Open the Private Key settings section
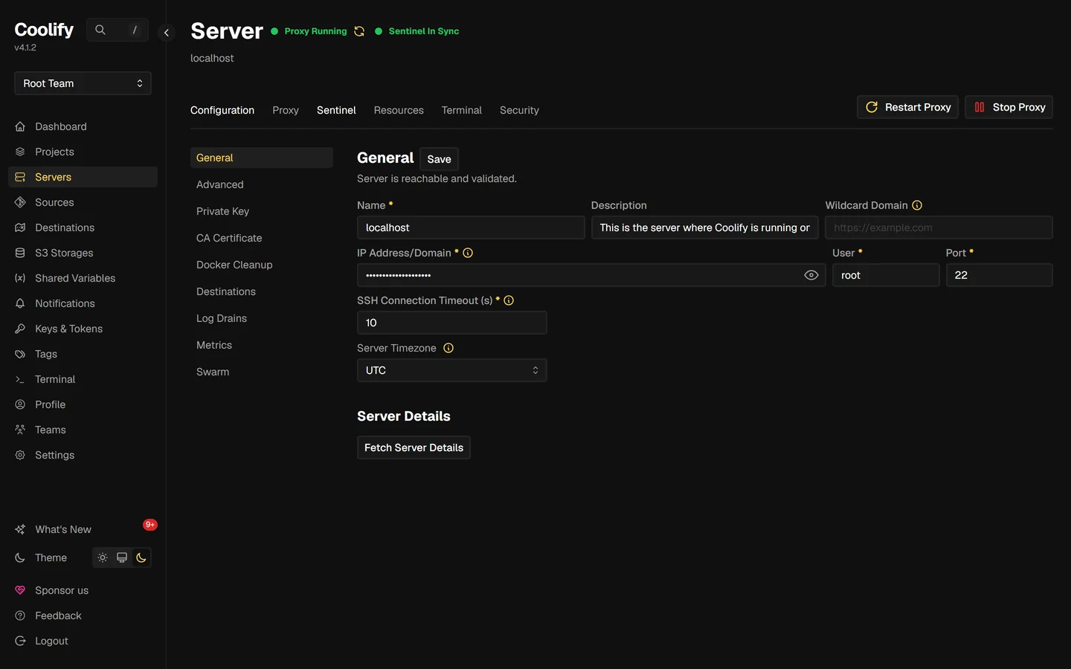Viewport: 1071px width, 669px height. [x=262, y=211]
